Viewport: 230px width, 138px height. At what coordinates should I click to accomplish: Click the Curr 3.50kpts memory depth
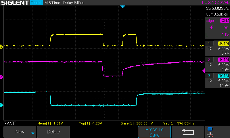(217, 14)
